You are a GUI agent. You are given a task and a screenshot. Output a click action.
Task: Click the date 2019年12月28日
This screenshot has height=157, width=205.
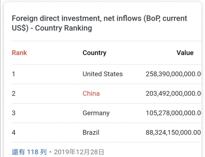tap(79, 152)
